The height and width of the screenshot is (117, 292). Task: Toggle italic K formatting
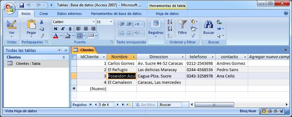click(63, 29)
